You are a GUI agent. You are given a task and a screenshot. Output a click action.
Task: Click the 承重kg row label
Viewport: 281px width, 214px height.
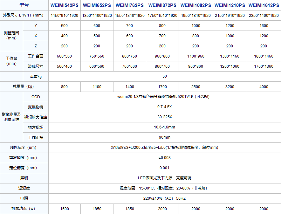36,77
